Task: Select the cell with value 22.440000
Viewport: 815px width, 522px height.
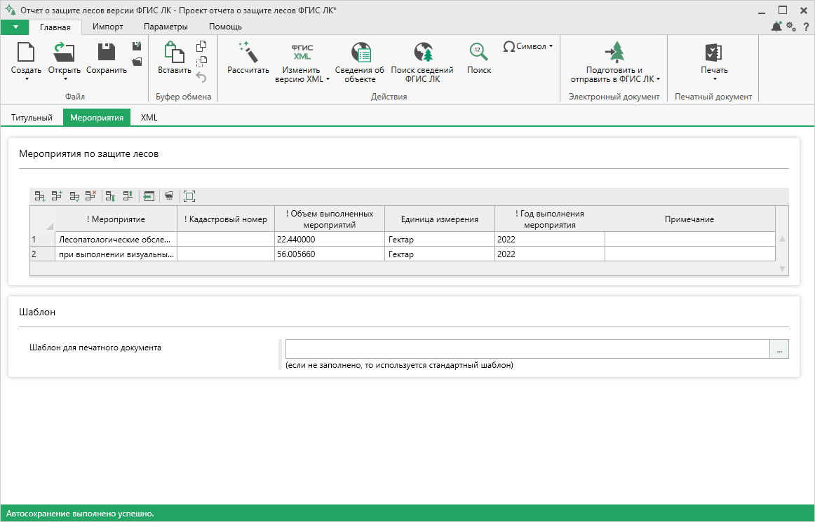Action: tap(330, 240)
